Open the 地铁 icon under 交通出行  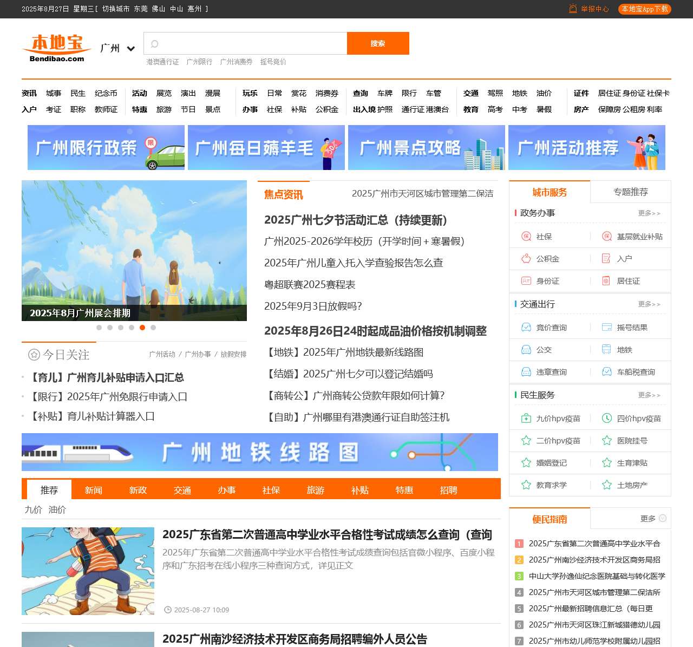[x=606, y=350]
